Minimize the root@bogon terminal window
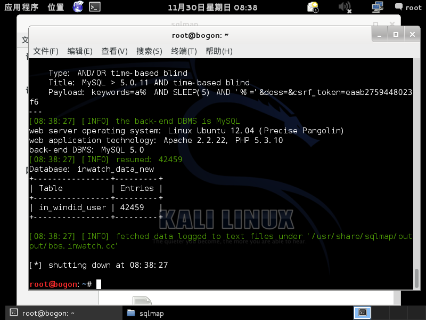Viewport: 426px width, 320px height. [x=380, y=35]
